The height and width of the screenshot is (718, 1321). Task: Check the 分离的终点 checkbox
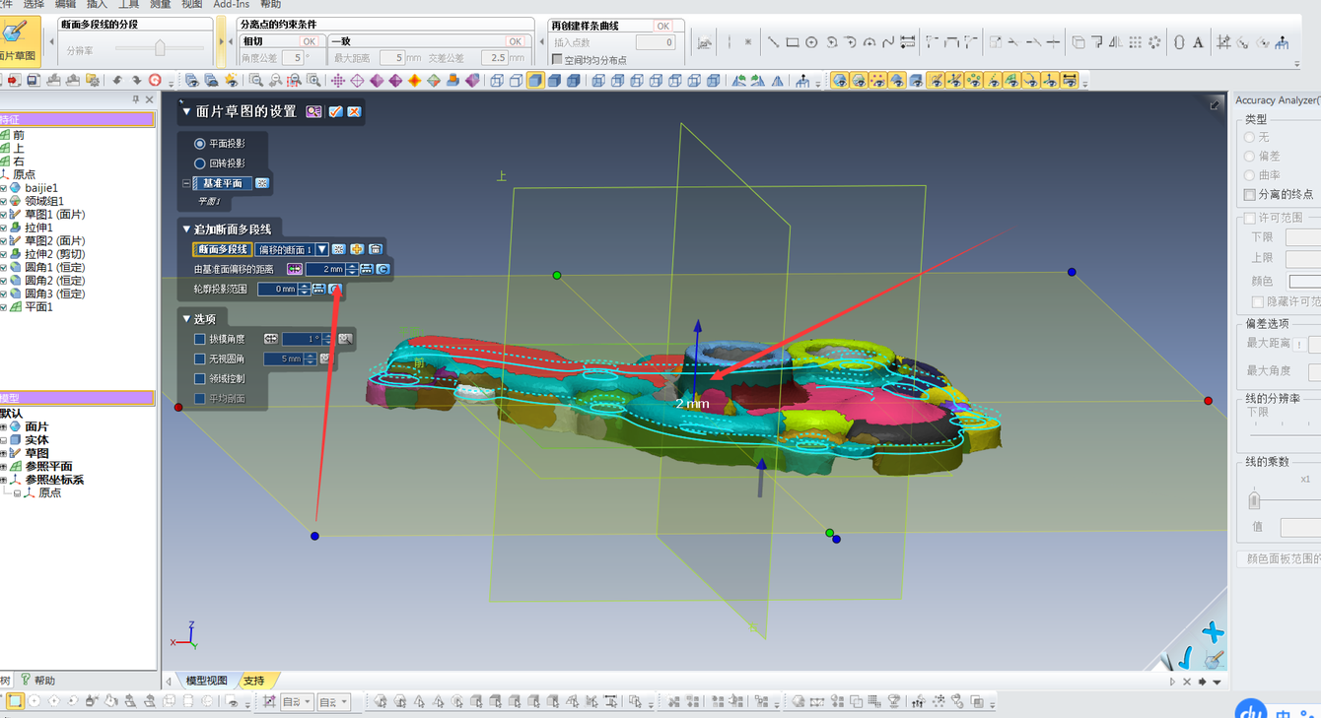tap(1250, 194)
